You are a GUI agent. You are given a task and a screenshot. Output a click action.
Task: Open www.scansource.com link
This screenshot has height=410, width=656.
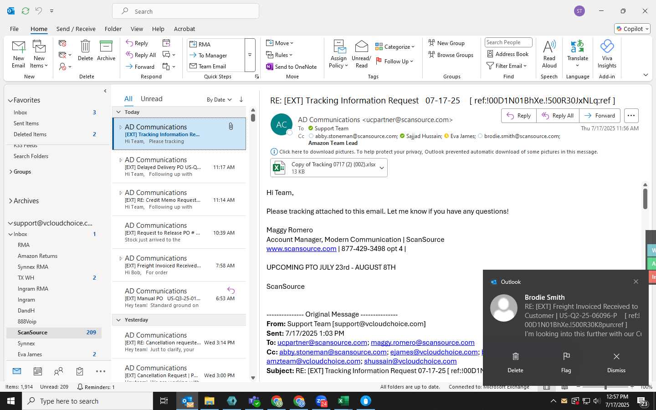click(301, 249)
